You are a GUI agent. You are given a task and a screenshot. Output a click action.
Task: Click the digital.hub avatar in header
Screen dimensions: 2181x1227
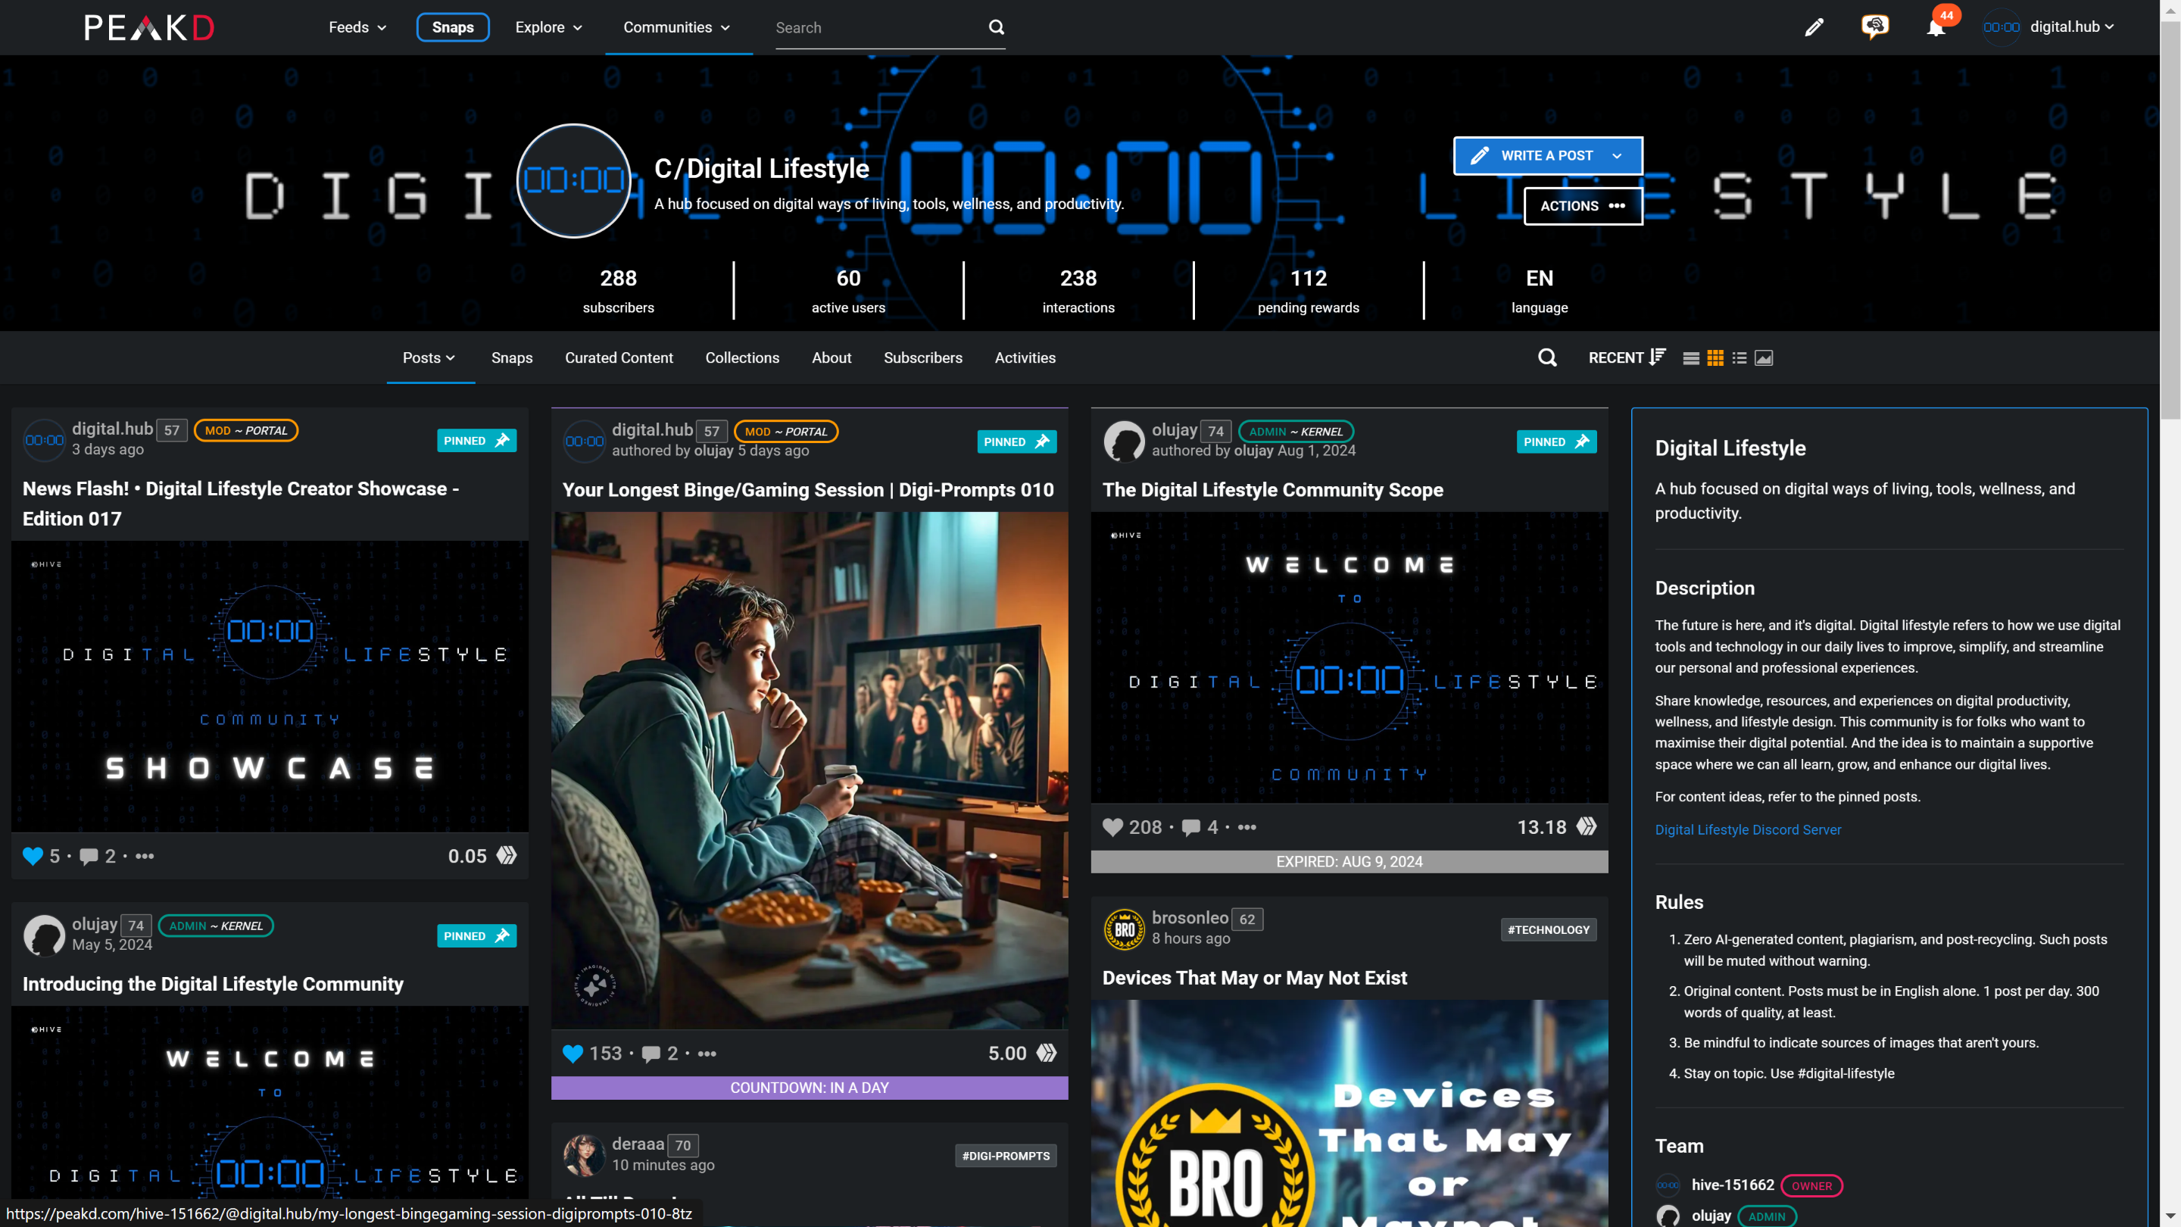tap(2002, 27)
